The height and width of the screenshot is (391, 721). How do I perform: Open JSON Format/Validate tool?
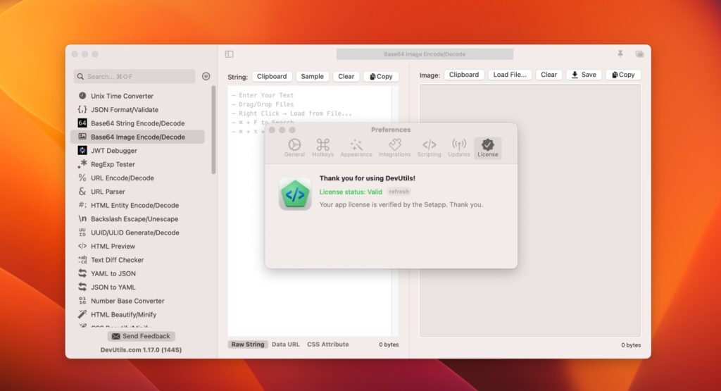tap(138, 109)
